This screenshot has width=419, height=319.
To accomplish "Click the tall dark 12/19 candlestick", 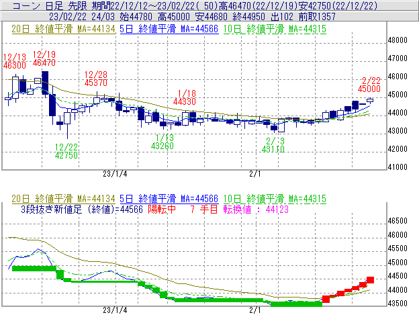I will 45,83.
